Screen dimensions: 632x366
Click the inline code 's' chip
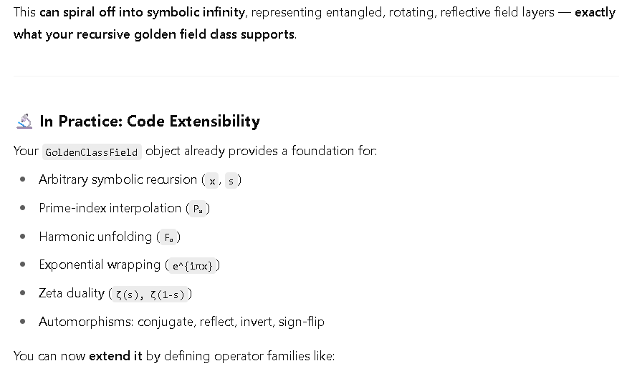pyautogui.click(x=231, y=181)
